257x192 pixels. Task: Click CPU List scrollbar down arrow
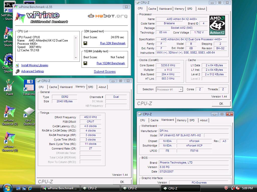76,58
